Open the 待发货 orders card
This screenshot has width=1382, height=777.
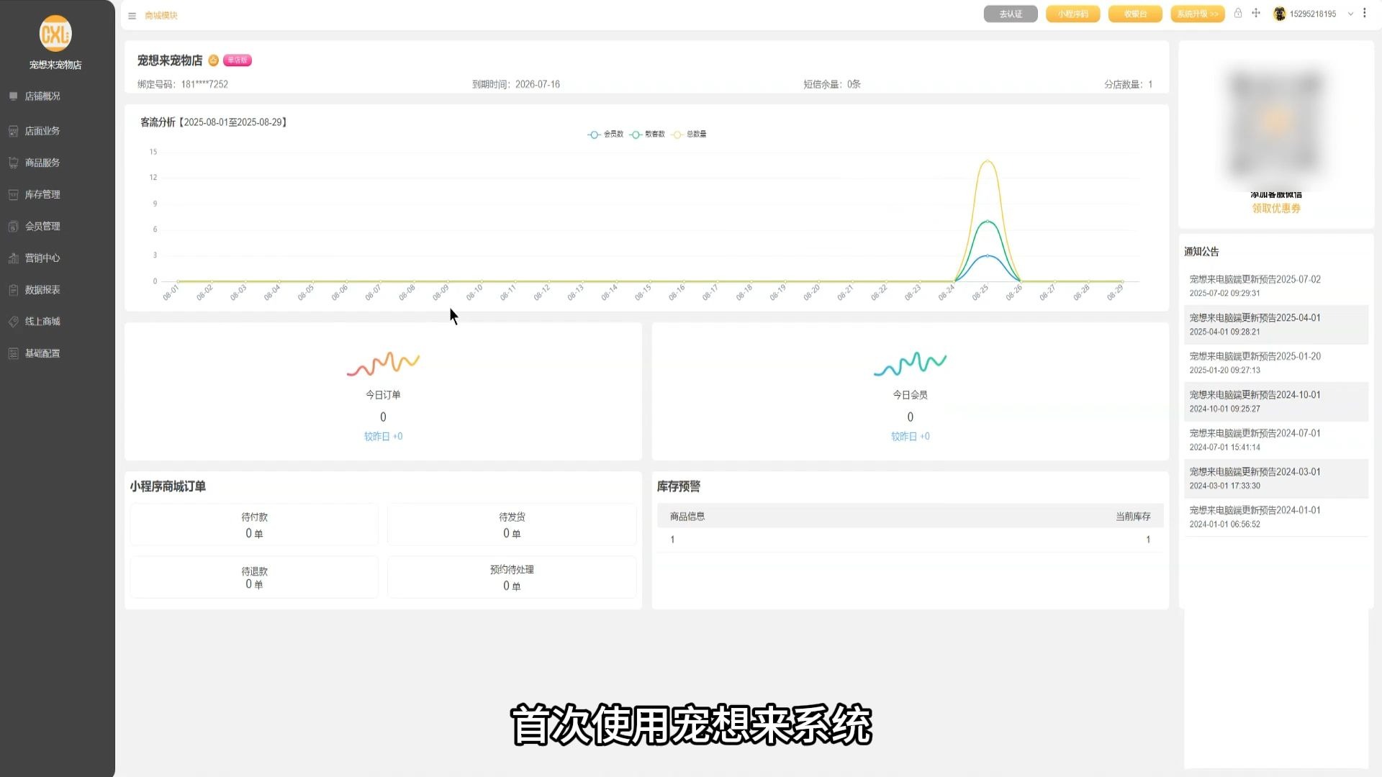pos(512,525)
